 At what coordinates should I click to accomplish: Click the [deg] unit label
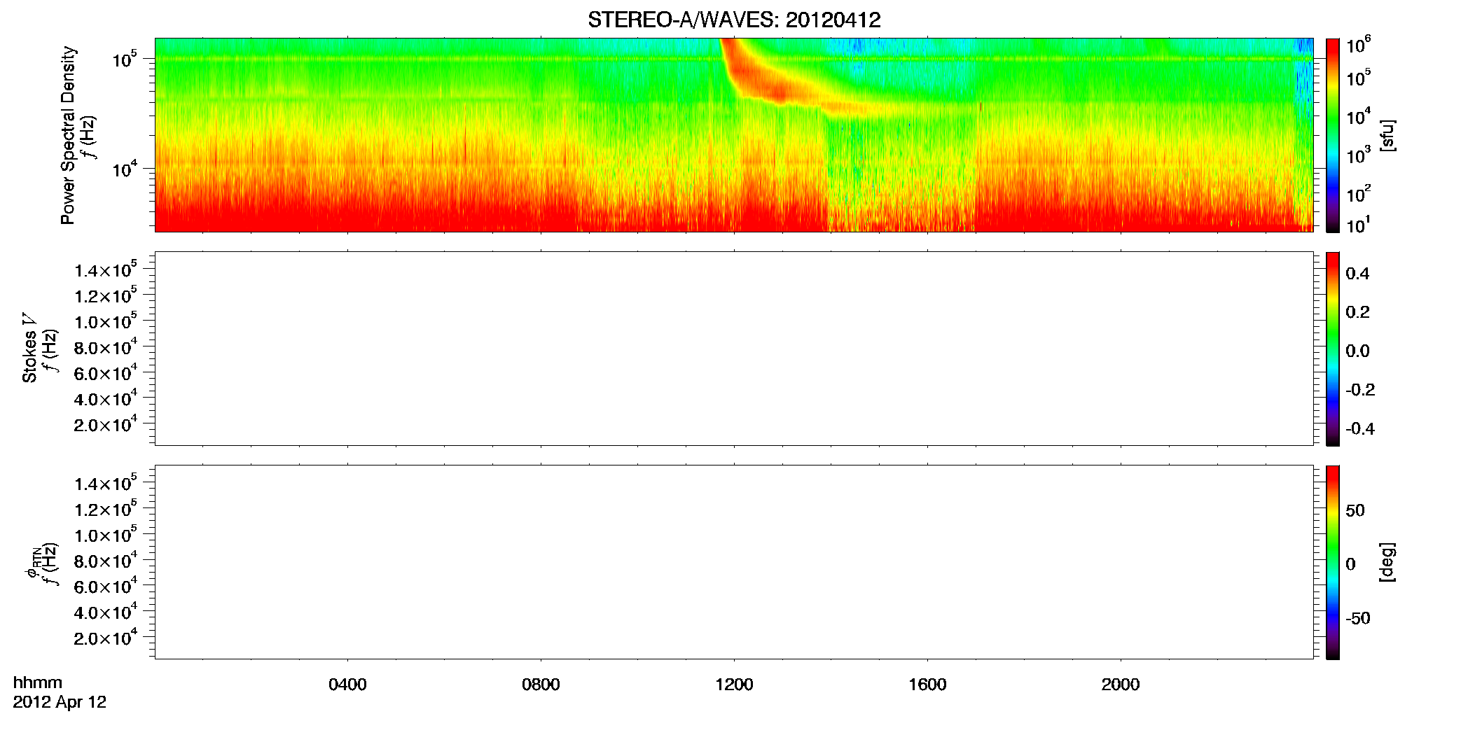[1387, 562]
